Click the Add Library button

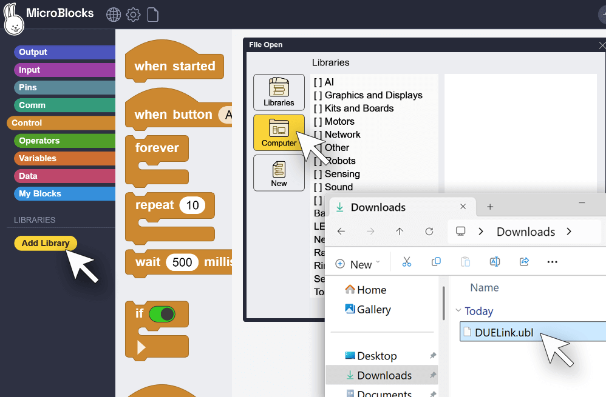click(x=46, y=243)
